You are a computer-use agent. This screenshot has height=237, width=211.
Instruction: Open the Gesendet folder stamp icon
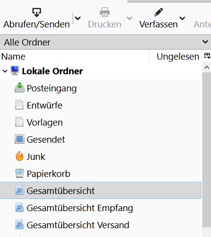(x=20, y=139)
